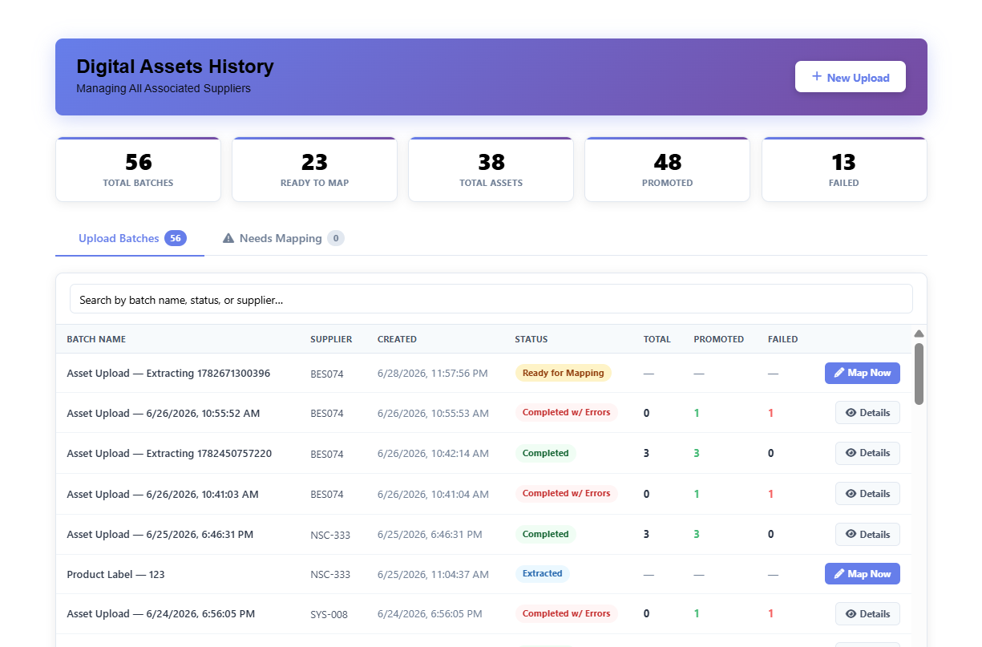Click the warning triangle icon on Needs Mapping

tap(228, 238)
